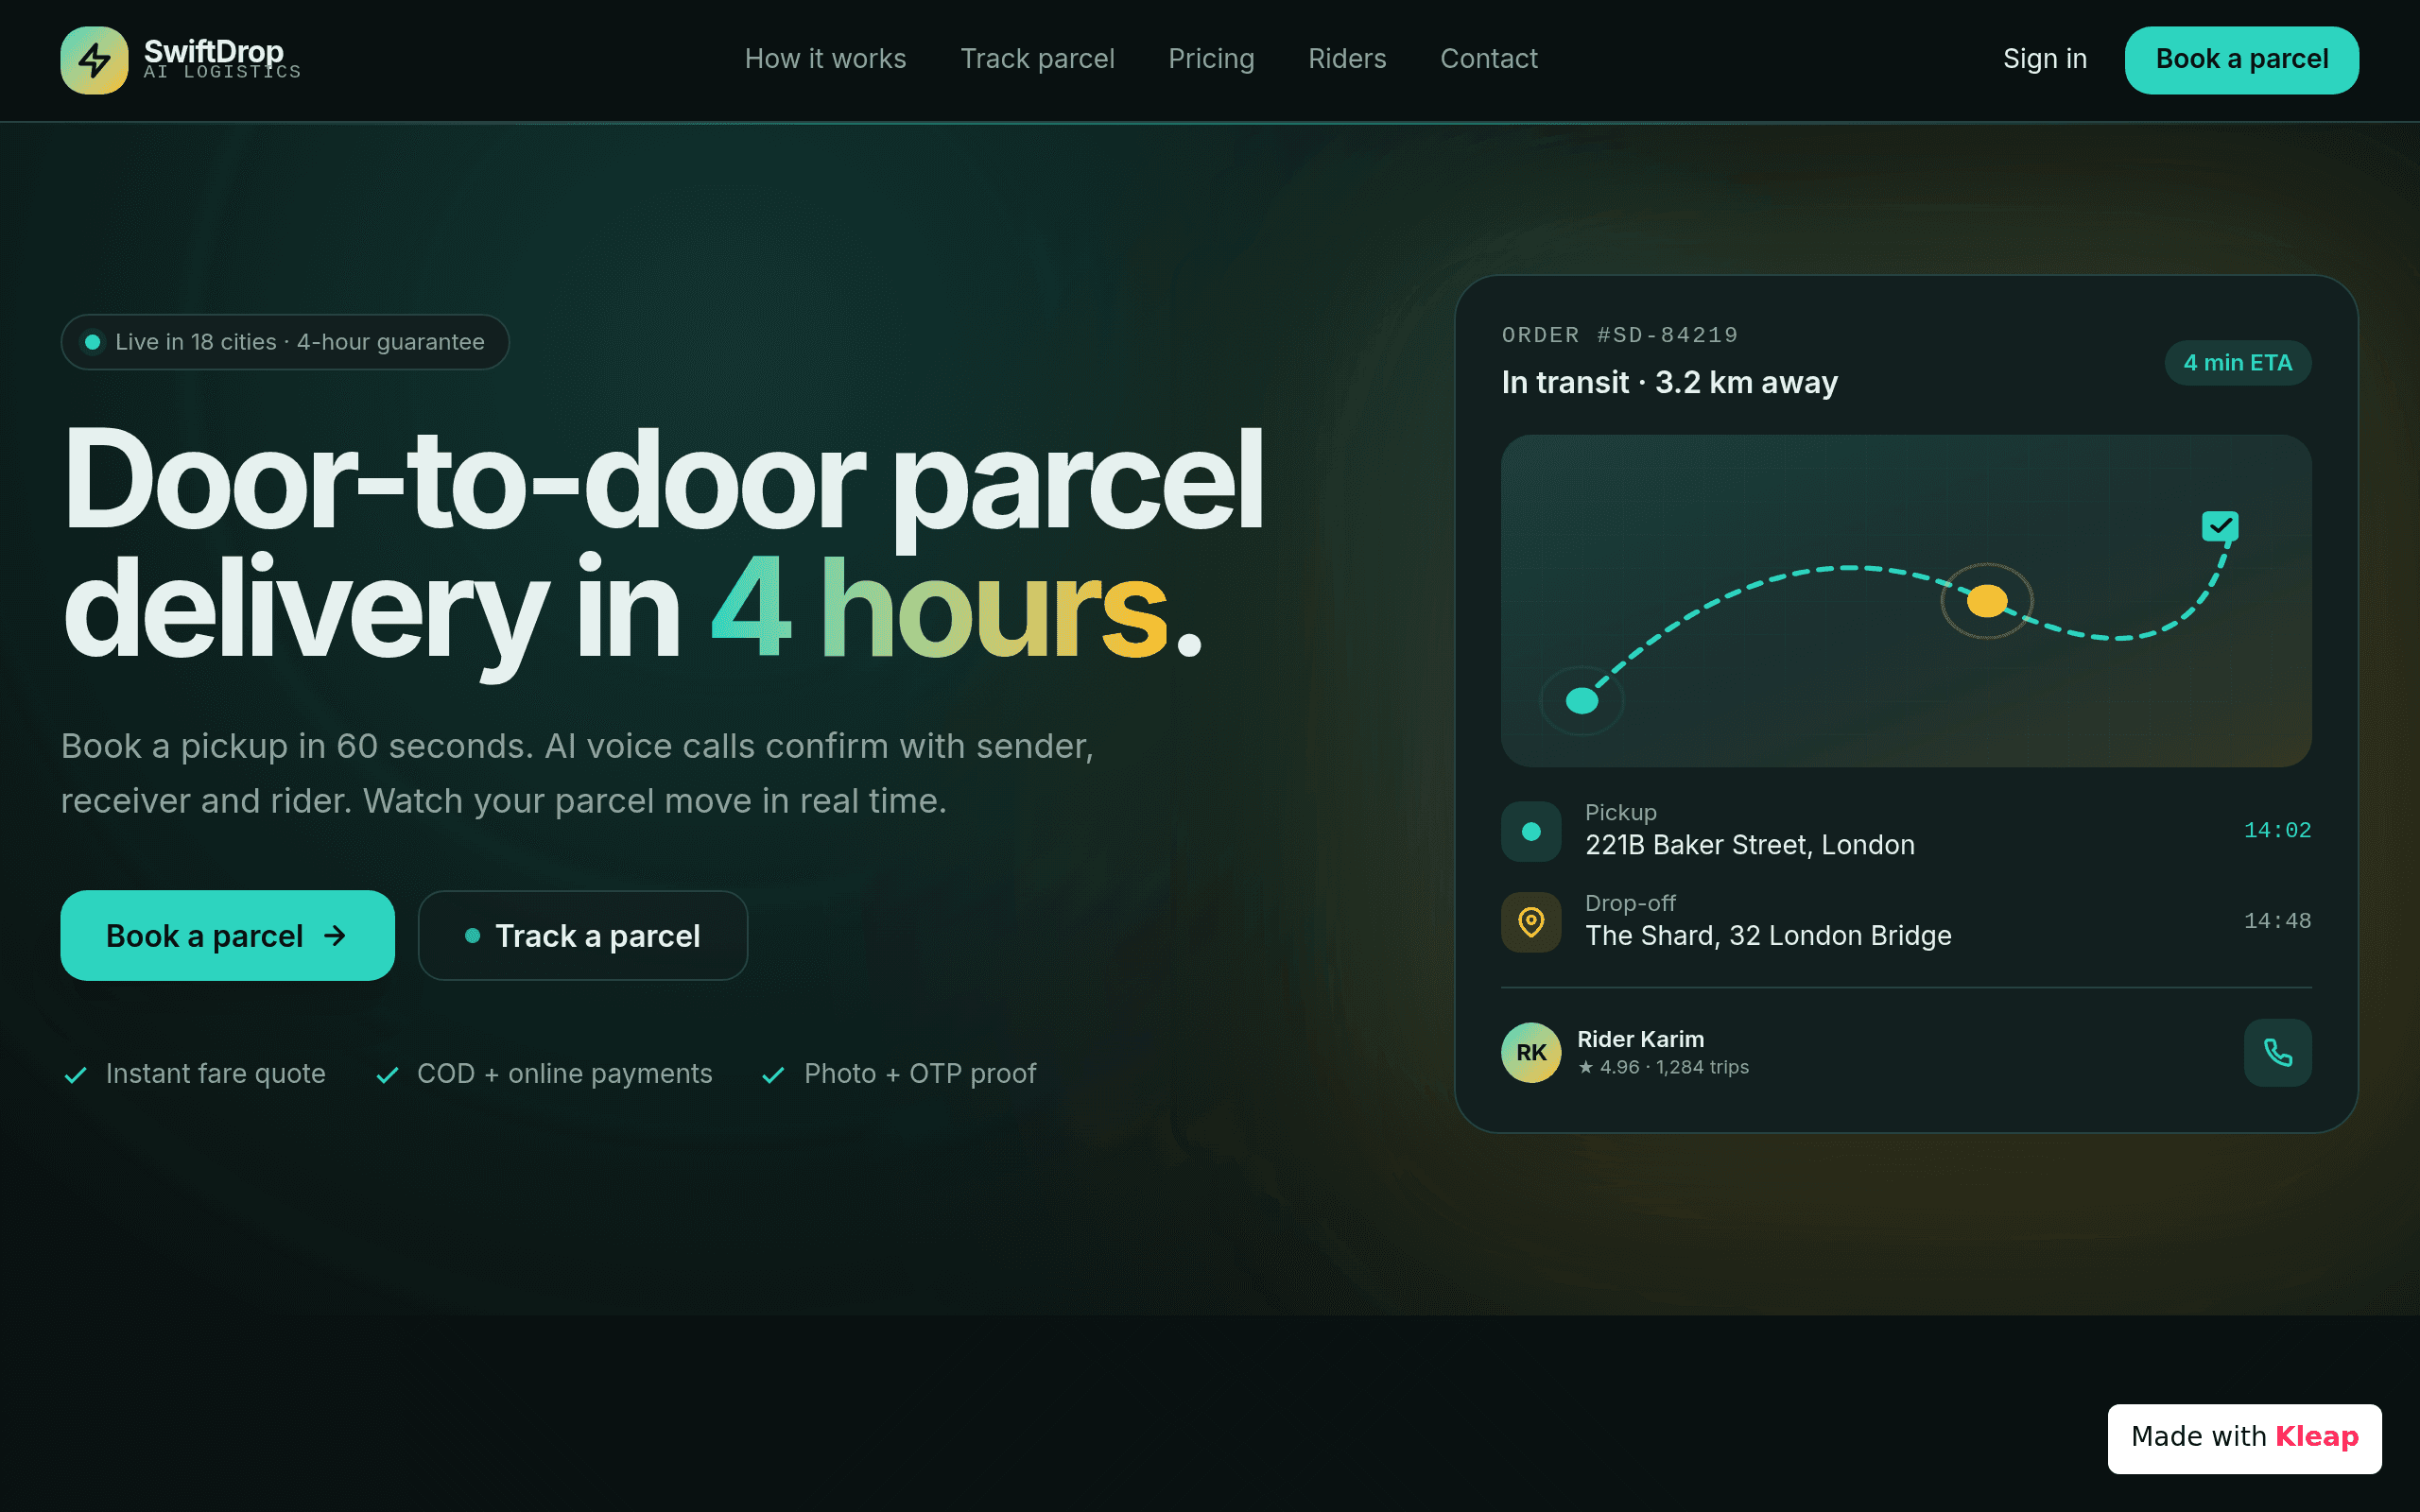Click the Pickup teal dot icon

[1531, 831]
